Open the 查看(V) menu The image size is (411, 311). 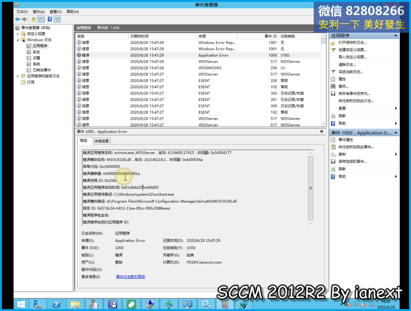[x=56, y=12]
